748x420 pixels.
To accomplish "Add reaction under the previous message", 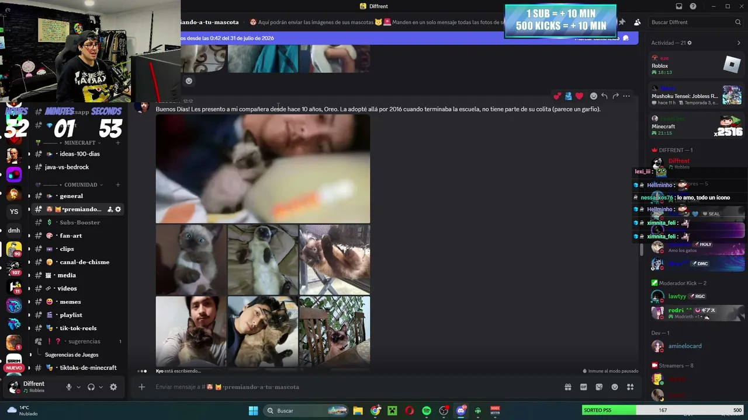I will 189,81.
